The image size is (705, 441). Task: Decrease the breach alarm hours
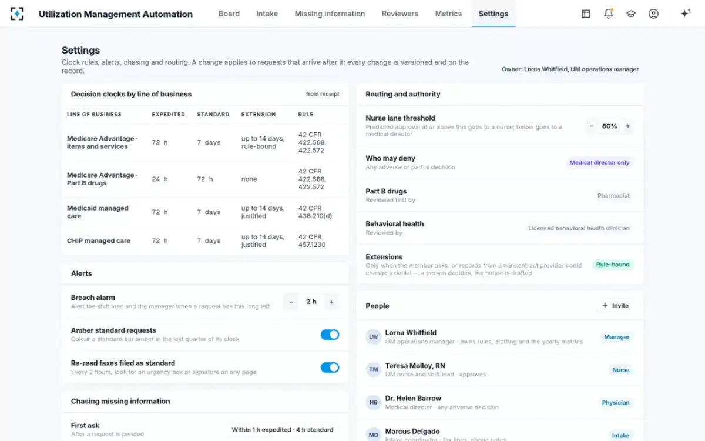[x=291, y=302]
